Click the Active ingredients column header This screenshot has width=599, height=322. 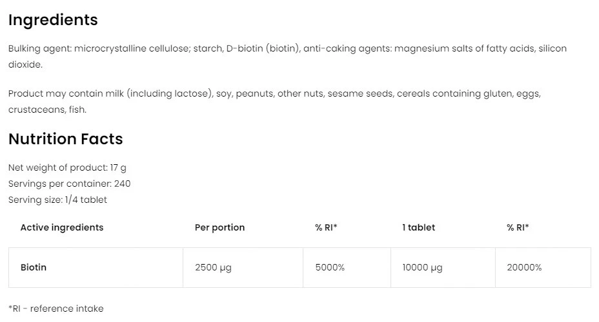coord(62,227)
